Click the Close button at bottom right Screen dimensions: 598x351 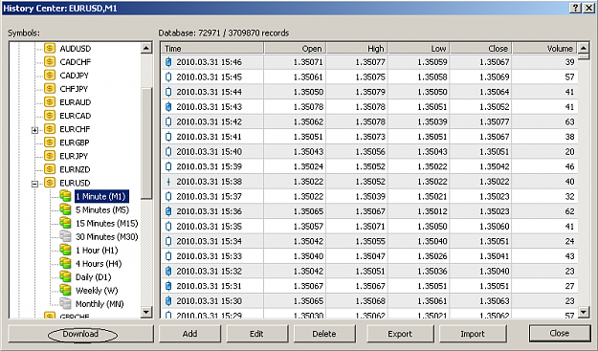(x=560, y=334)
